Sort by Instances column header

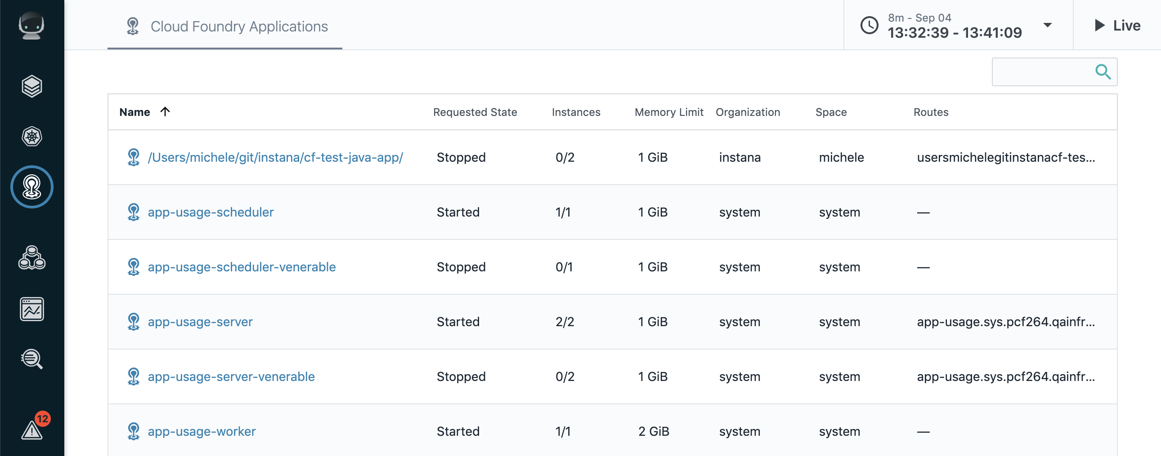[x=576, y=112]
